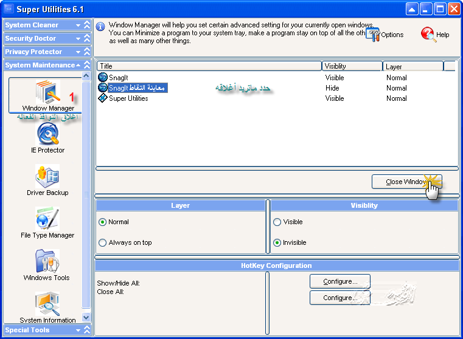Open the Windows Tools icon

pyautogui.click(x=47, y=261)
